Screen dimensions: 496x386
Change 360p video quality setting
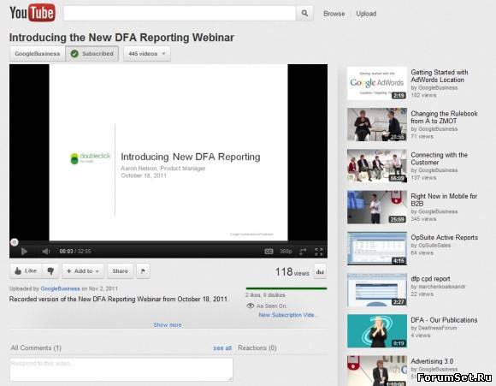(286, 252)
